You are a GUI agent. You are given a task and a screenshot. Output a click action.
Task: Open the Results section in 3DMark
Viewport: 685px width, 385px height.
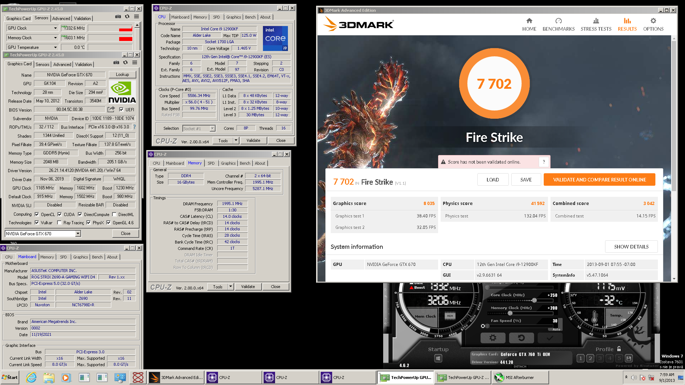point(627,25)
